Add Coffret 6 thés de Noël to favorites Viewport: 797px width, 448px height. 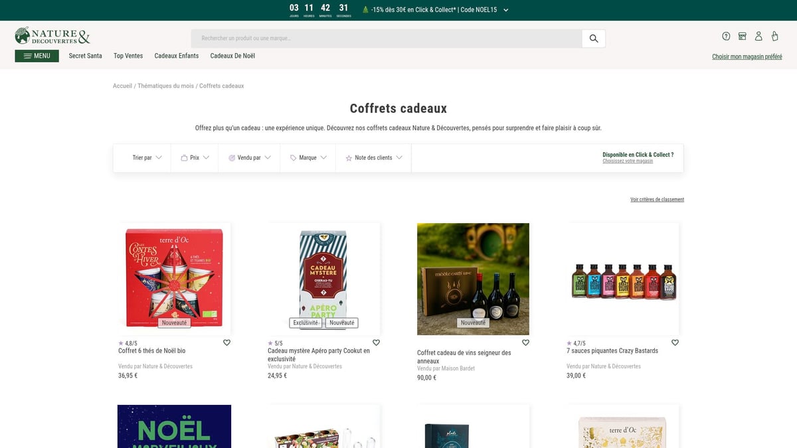pos(226,342)
